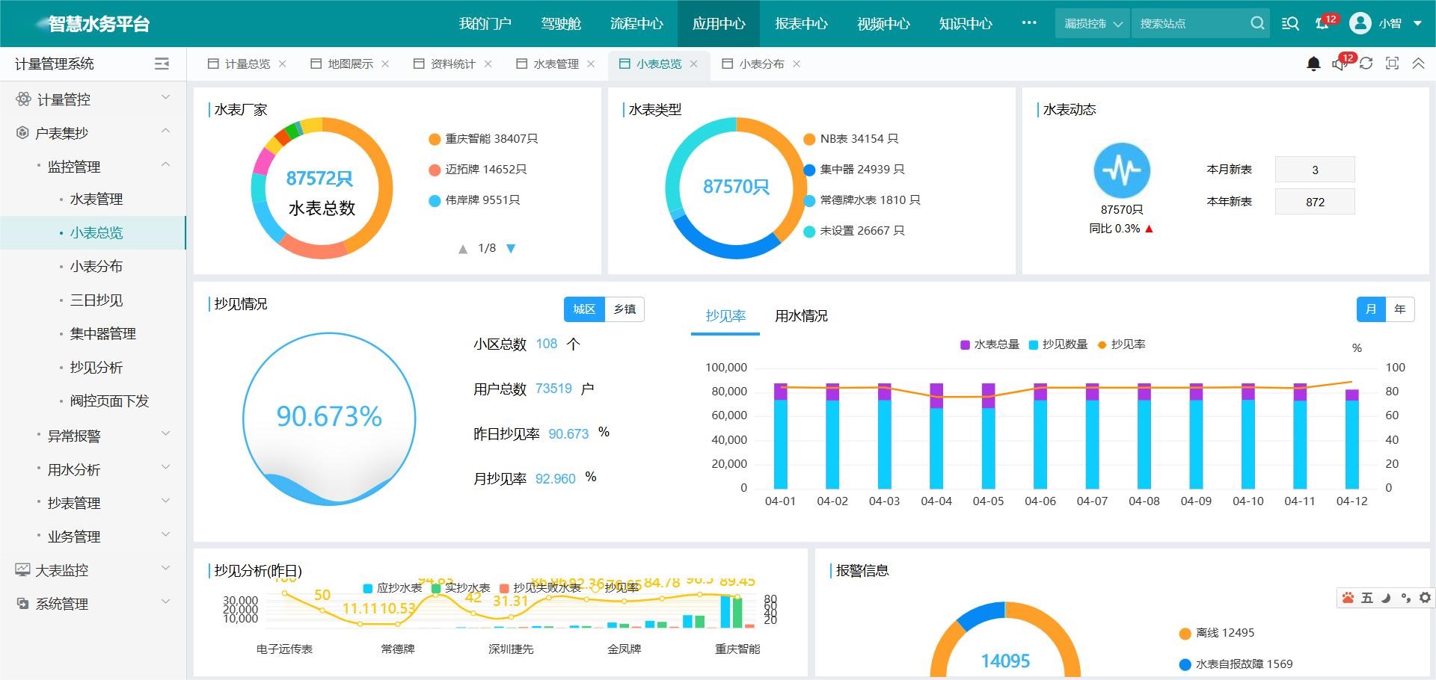Click the top header alert bell with badge 12
Viewport: 1436px width, 680px height.
click(1322, 24)
